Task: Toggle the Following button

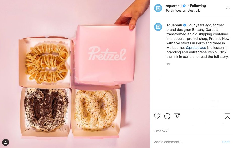Action: pyautogui.click(x=198, y=6)
